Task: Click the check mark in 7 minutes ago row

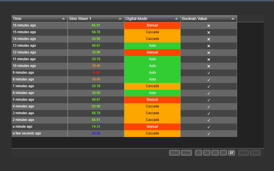Action: (x=209, y=86)
